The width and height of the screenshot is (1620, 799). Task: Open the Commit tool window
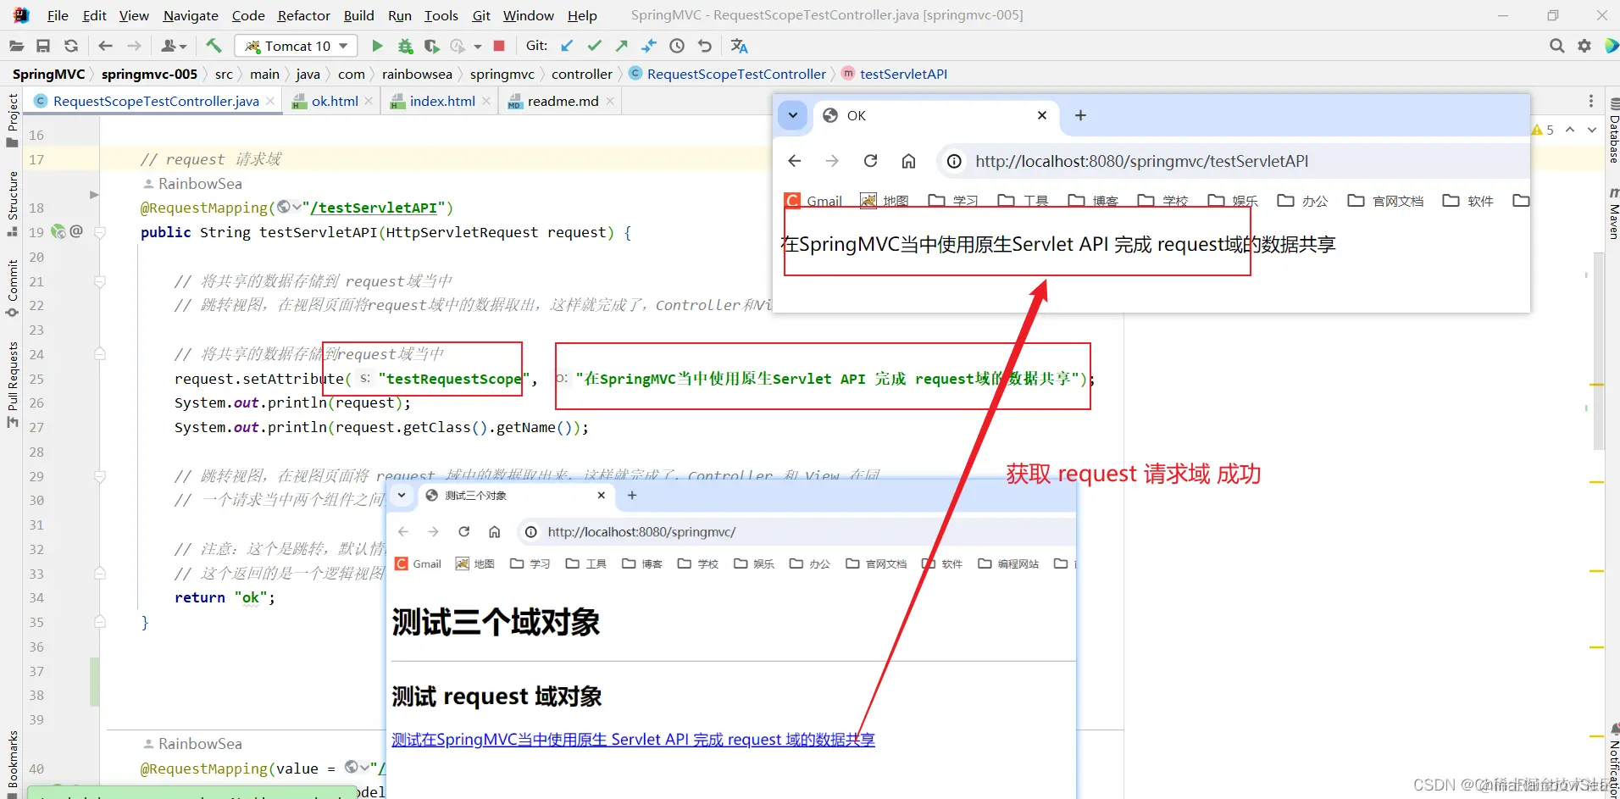(x=12, y=288)
